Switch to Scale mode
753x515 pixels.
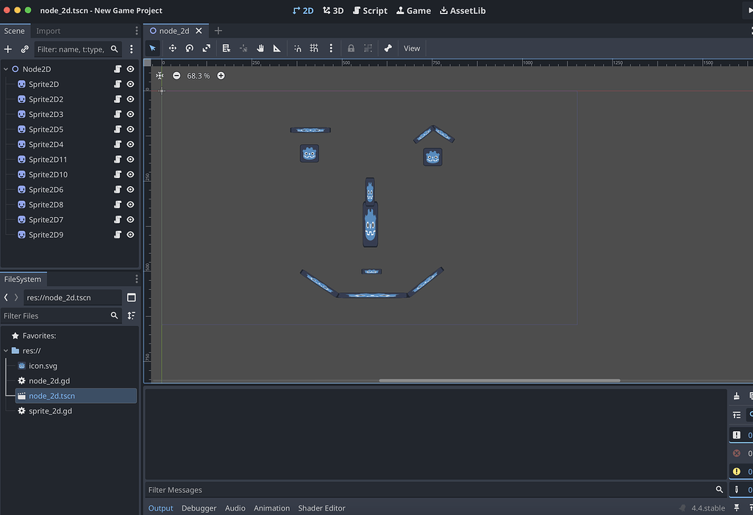pos(207,48)
